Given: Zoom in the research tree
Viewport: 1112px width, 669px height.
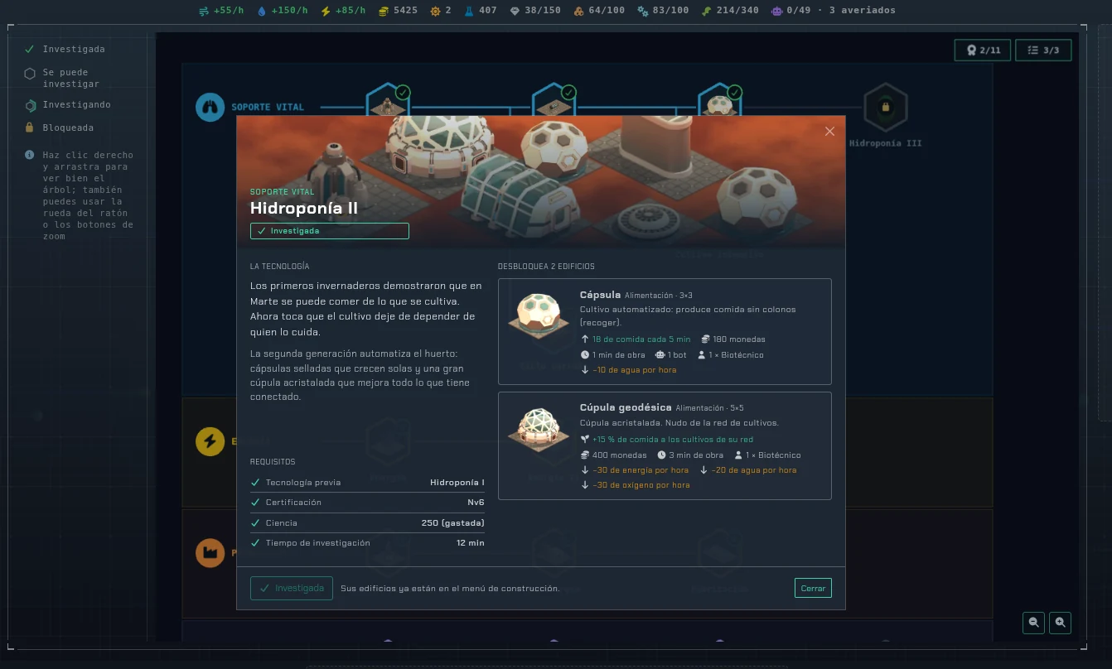Looking at the screenshot, I should tap(1060, 623).
